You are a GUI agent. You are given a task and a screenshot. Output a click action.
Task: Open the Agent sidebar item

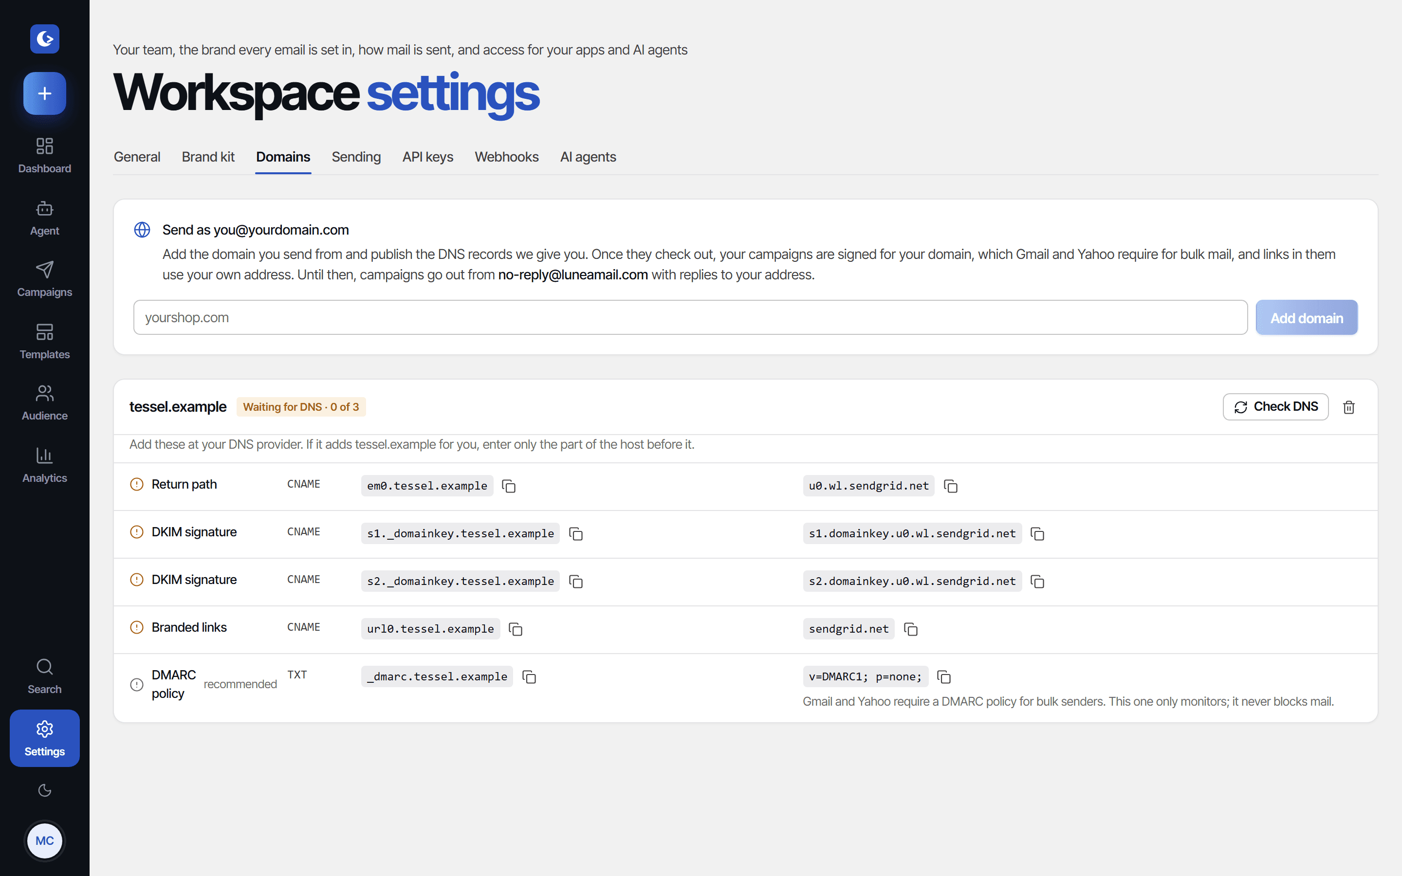coord(45,218)
